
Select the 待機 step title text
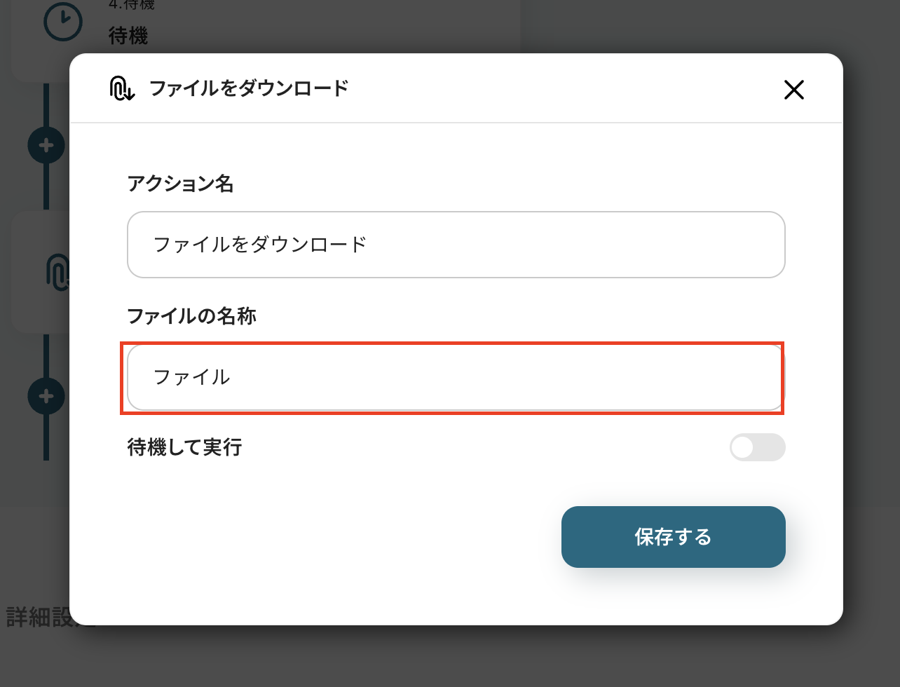click(128, 35)
